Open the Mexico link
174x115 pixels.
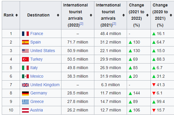click(37, 76)
